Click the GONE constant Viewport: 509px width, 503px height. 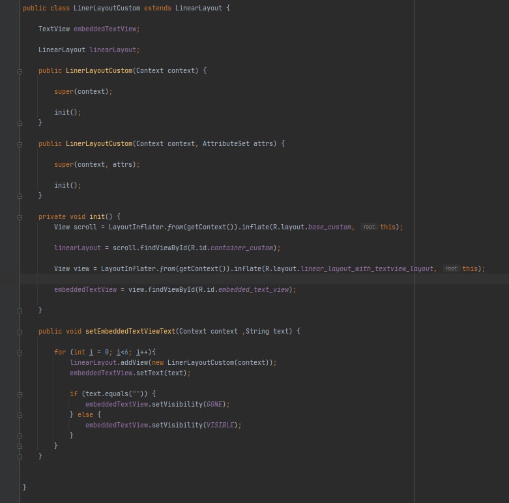tap(214, 405)
